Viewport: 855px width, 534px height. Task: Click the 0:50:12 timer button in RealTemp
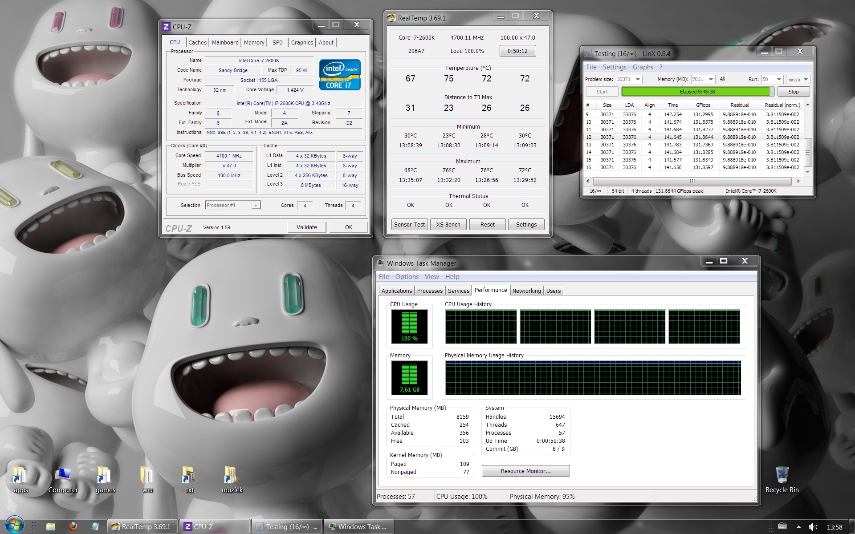point(517,51)
